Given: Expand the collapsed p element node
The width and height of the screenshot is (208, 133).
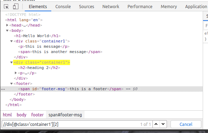Looking at the screenshot, I should pos(16,73).
